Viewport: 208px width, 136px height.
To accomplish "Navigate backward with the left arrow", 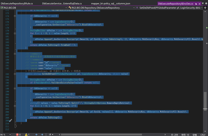I will tap(36, 134).
